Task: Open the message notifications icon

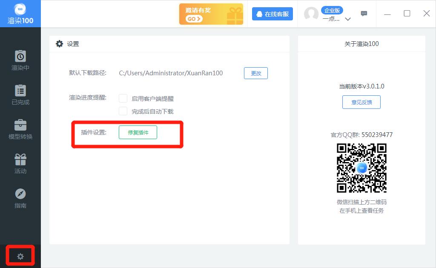Action: (x=364, y=14)
